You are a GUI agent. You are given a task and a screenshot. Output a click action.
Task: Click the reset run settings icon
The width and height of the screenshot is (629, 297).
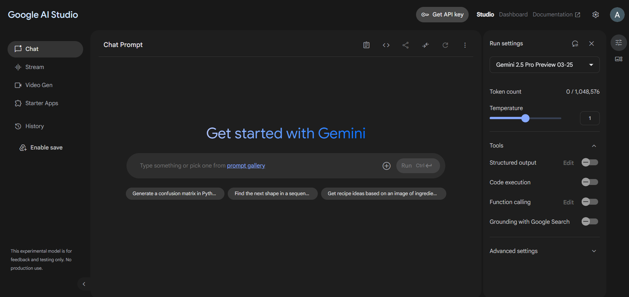(x=575, y=44)
